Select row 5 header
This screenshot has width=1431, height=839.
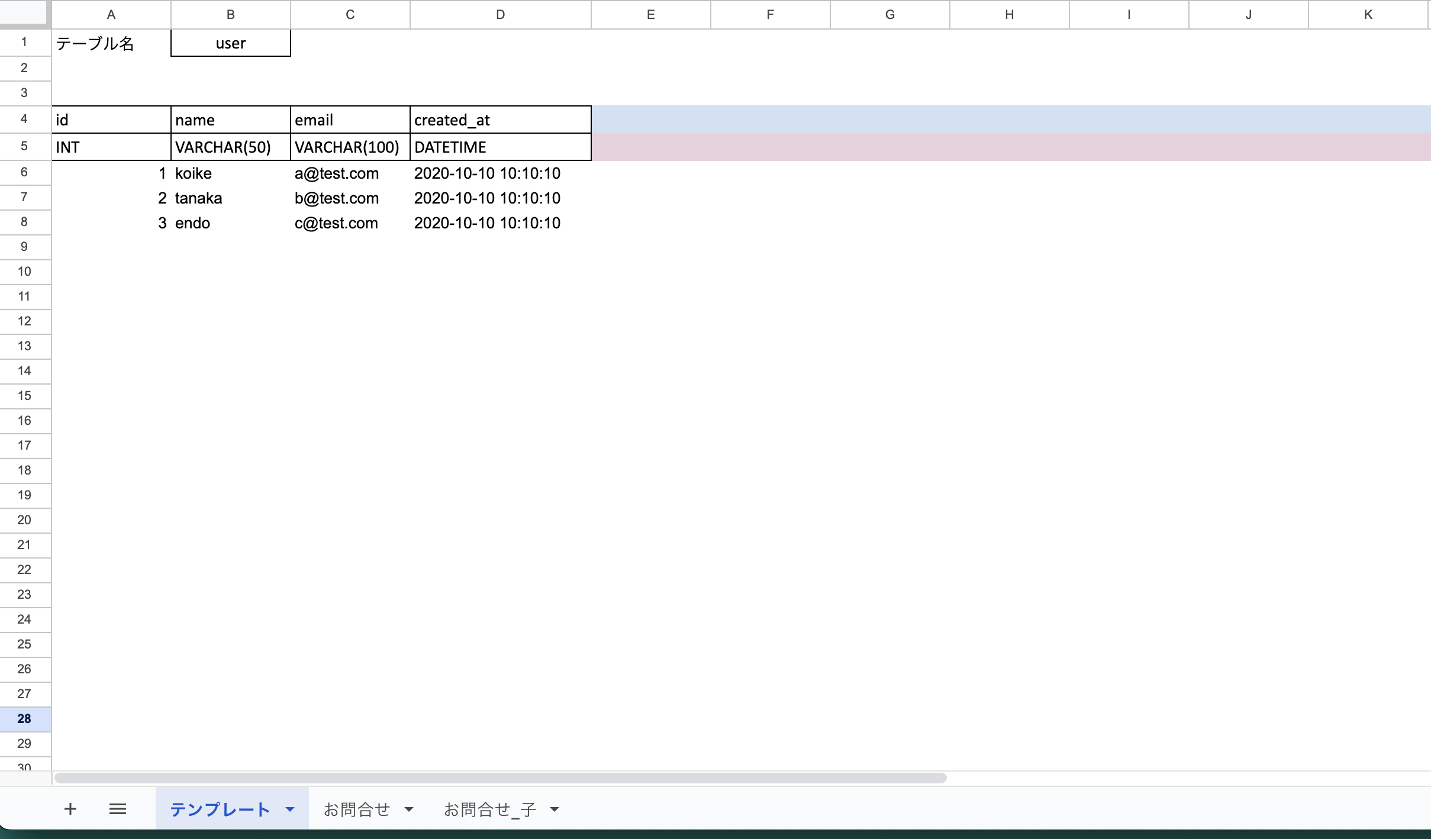[x=24, y=146]
